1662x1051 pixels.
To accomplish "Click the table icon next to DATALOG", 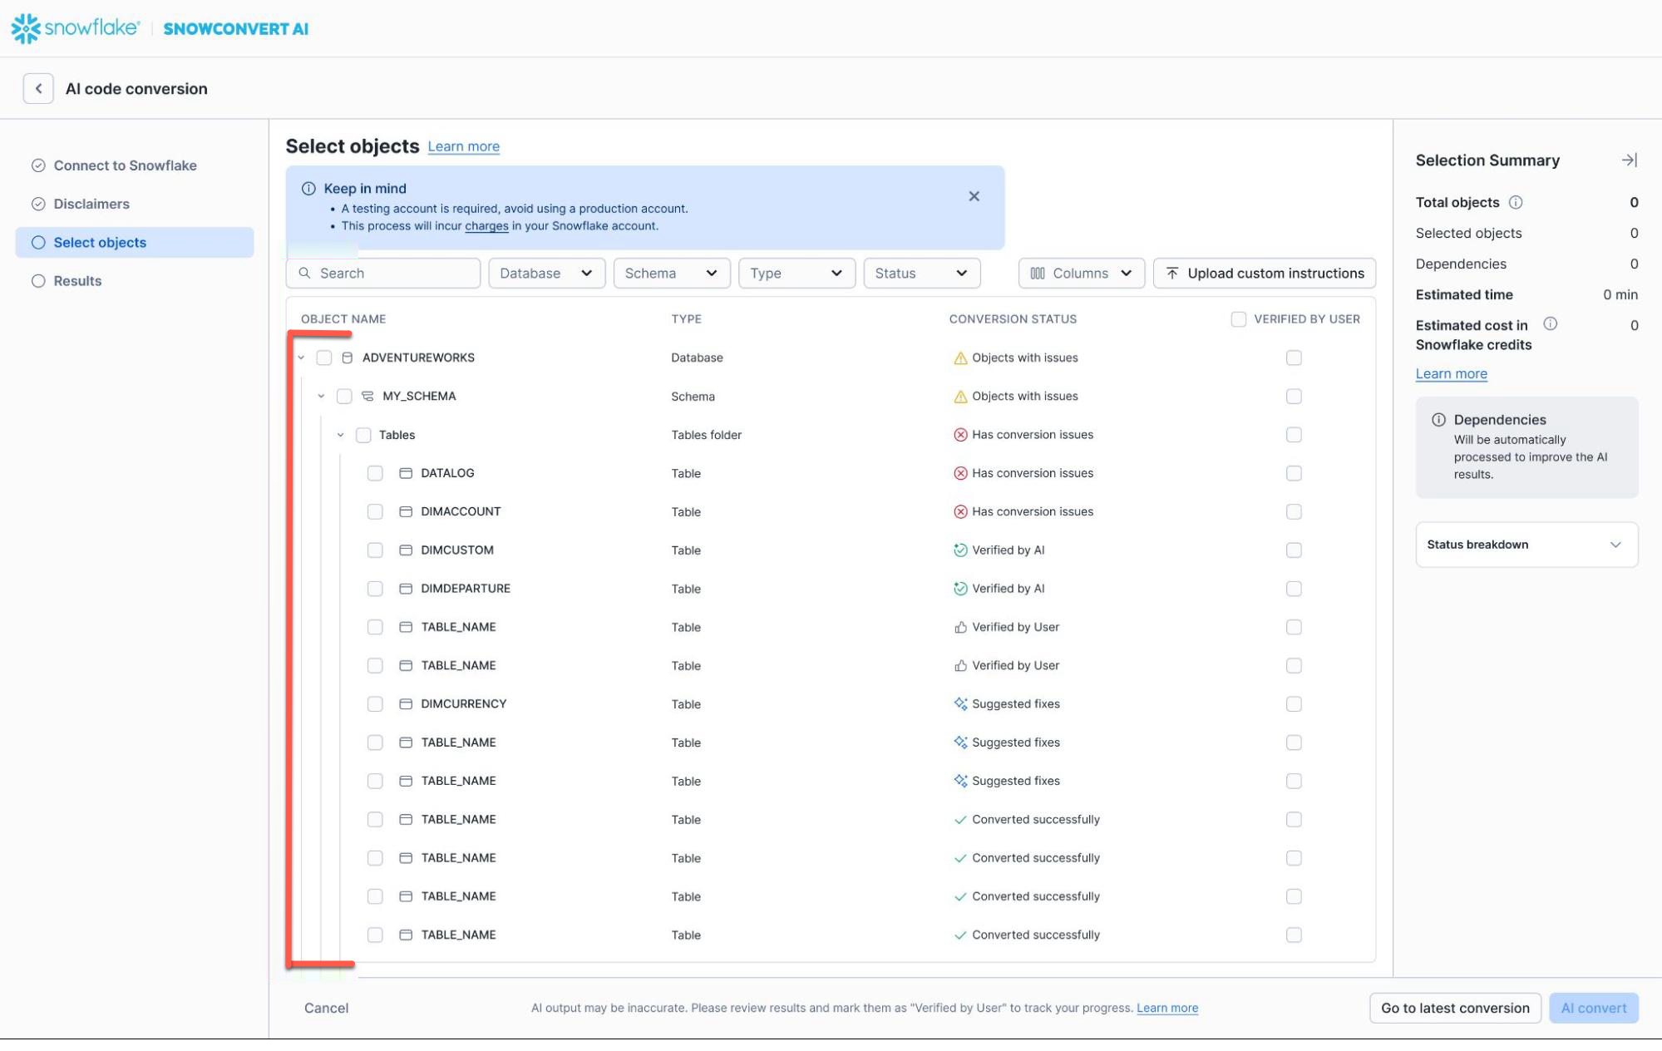I will pos(406,473).
